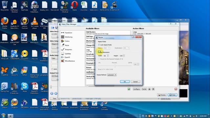This screenshot has width=210, height=118.
Task: Open ImgBurn desktop shortcut
Action: [14, 104]
